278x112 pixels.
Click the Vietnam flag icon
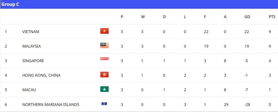[105, 31]
